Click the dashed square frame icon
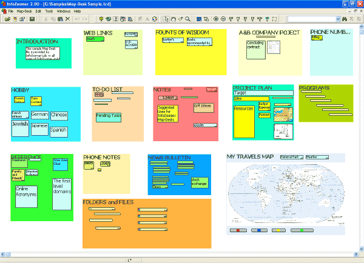The image size is (364, 263). 274,19
